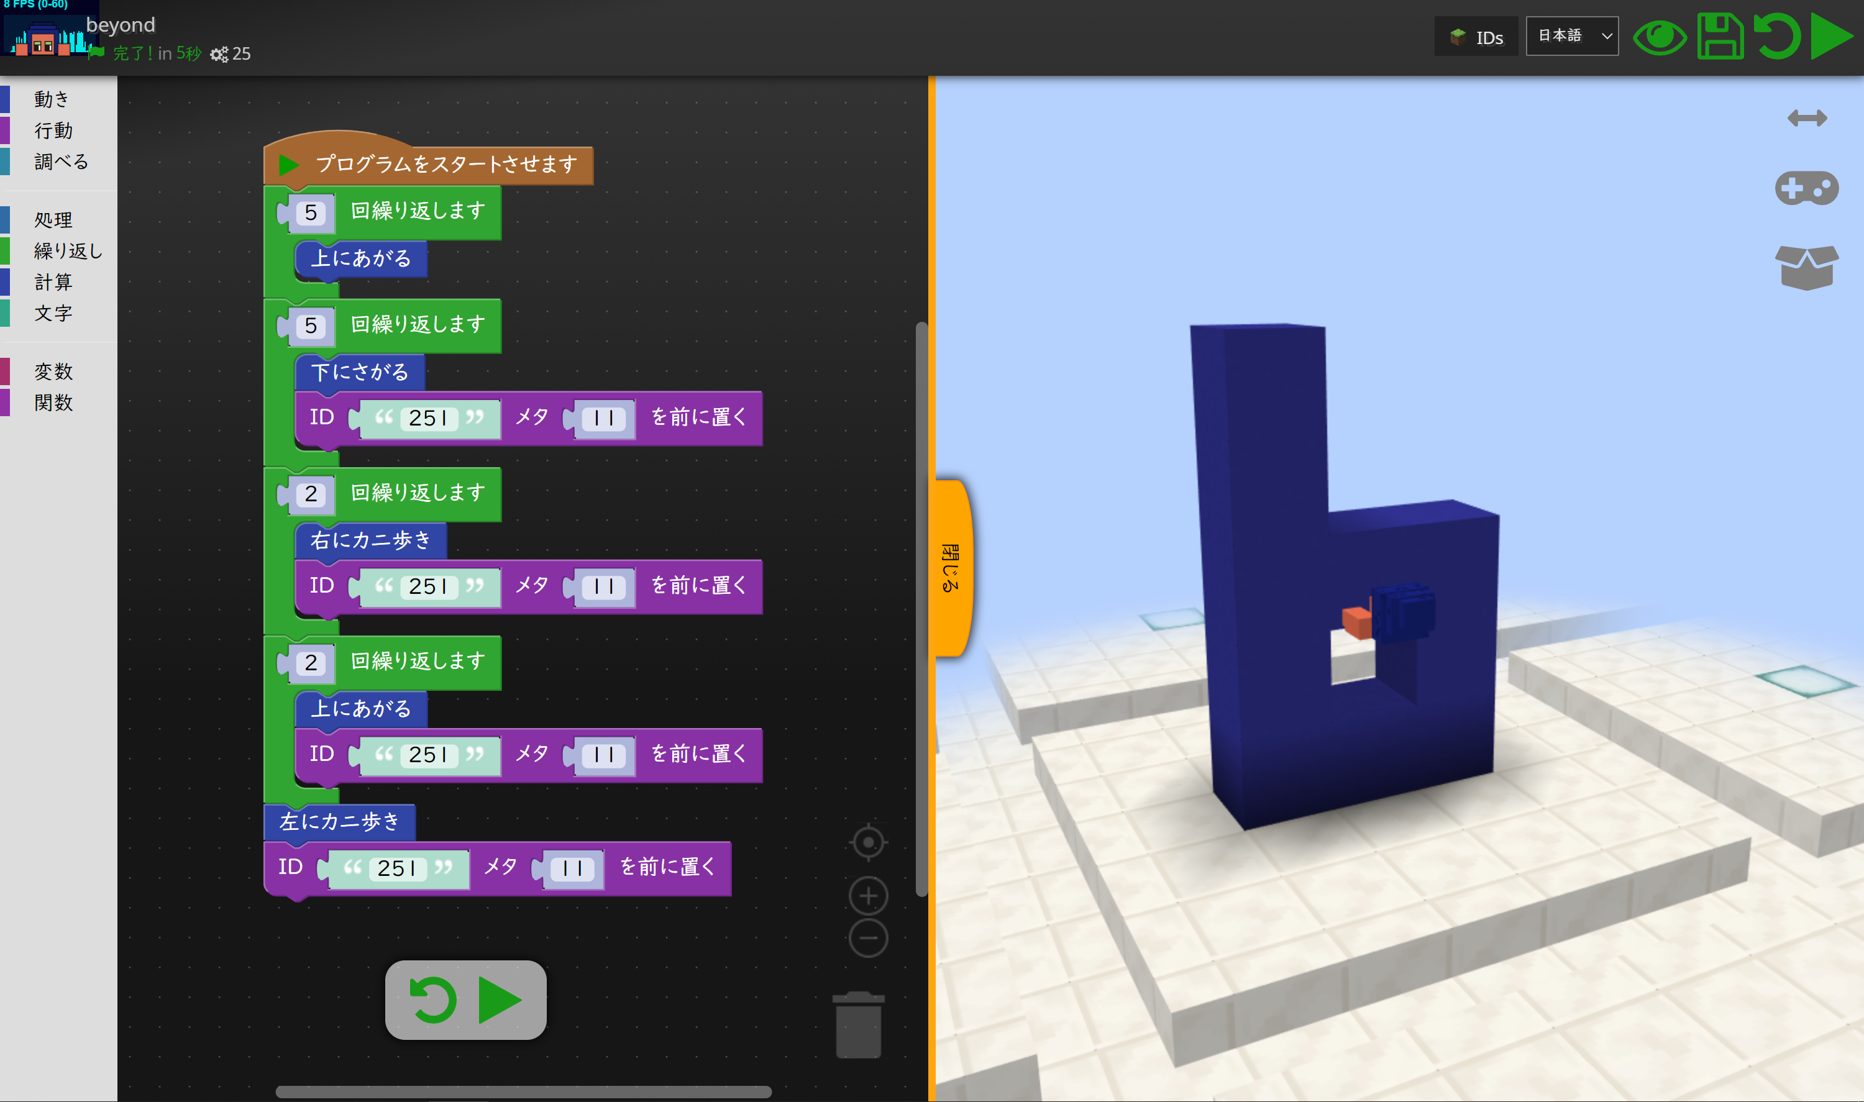1864x1102 pixels.
Task: Center the workspace with the crosshair icon
Action: point(867,842)
